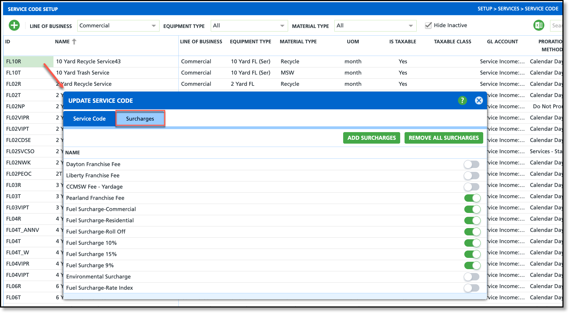Enable the Fuel Surcharge-Rate Index toggle

click(x=471, y=288)
